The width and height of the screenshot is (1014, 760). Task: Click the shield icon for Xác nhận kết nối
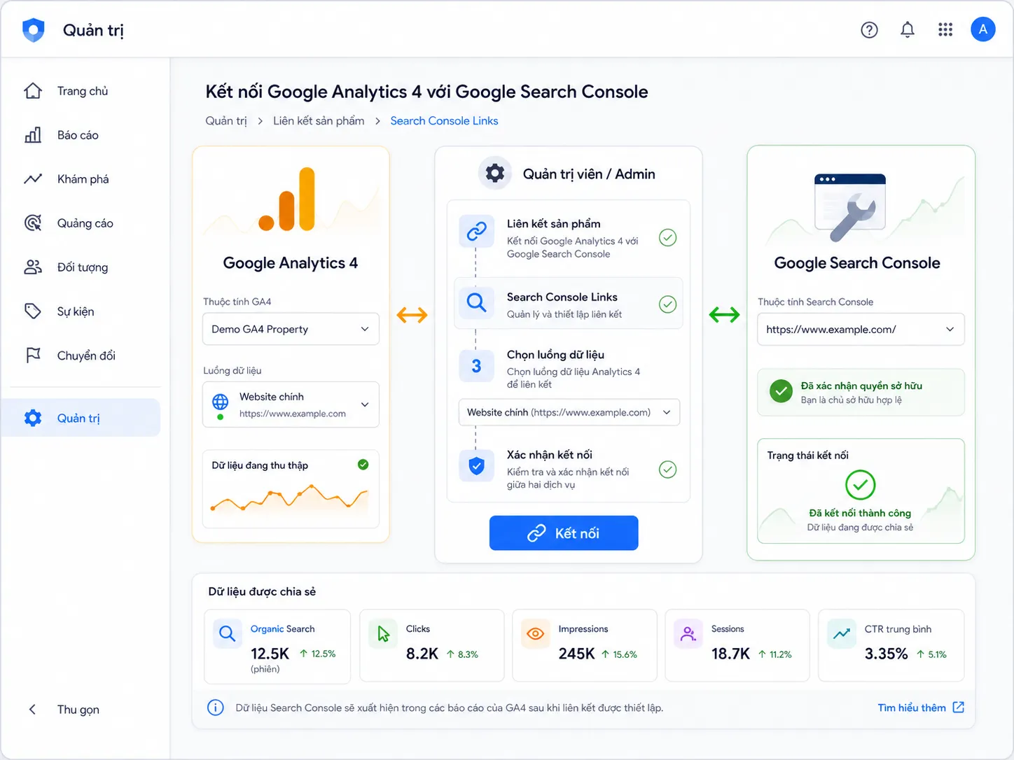tap(476, 465)
